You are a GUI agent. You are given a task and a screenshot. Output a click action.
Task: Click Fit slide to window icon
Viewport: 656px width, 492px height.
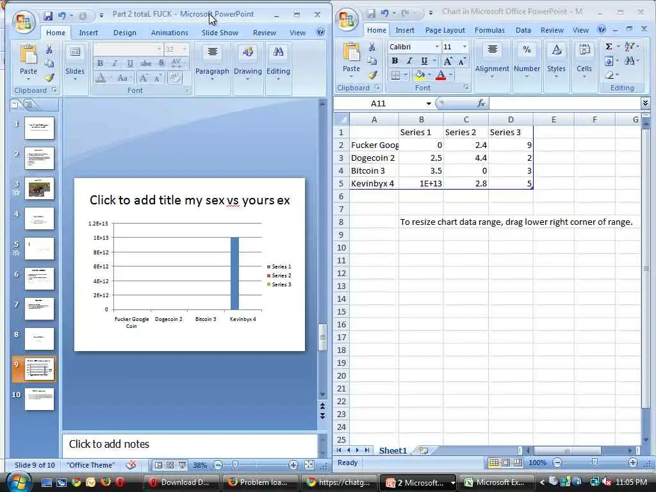pyautogui.click(x=309, y=465)
